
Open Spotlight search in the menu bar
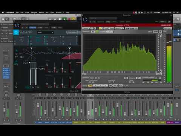click(174, 12)
